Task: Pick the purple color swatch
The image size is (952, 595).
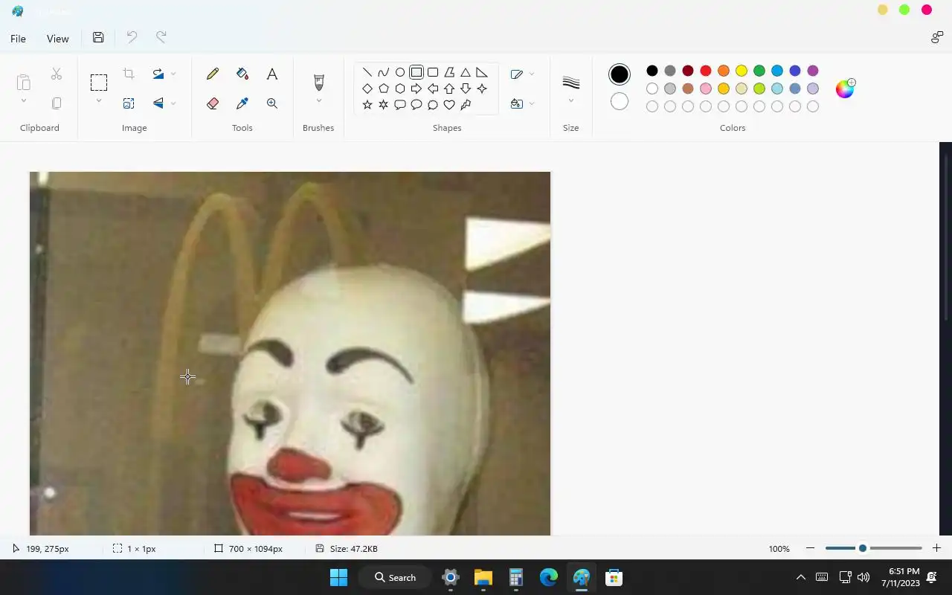Action: 813,71
